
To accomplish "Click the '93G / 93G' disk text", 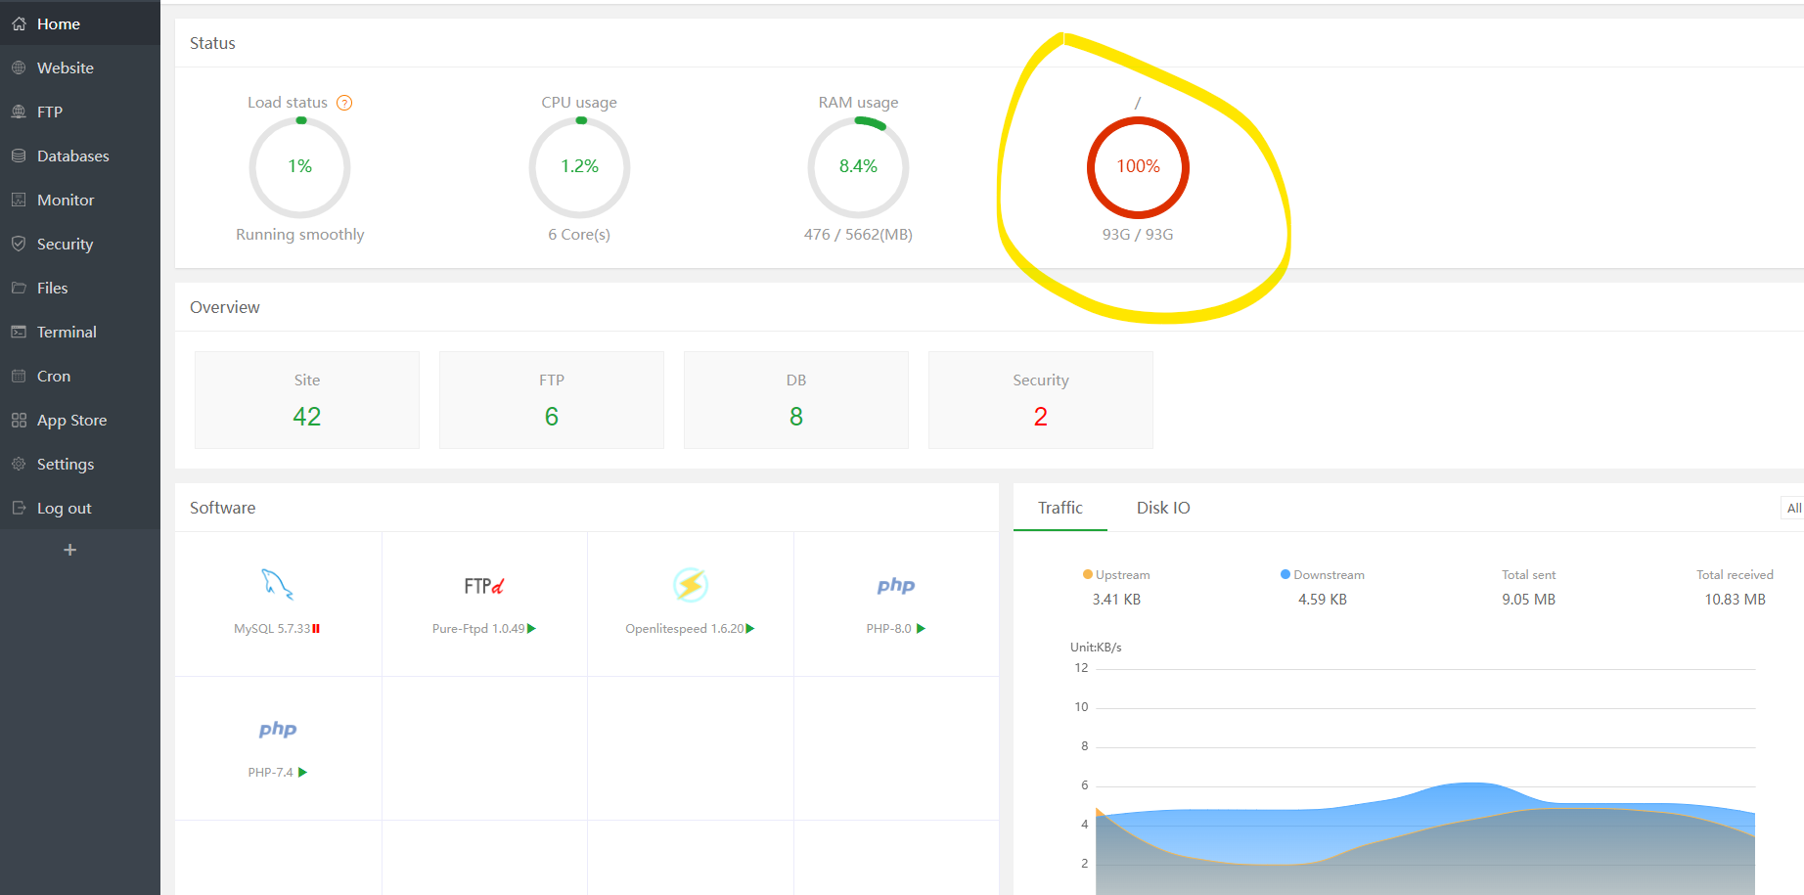I will (x=1138, y=235).
